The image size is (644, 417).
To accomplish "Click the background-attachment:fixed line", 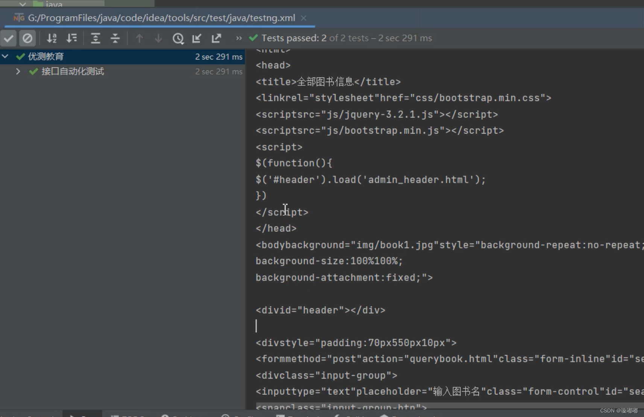I will (x=344, y=278).
